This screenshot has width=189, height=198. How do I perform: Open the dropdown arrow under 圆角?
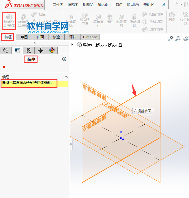pos(172,30)
